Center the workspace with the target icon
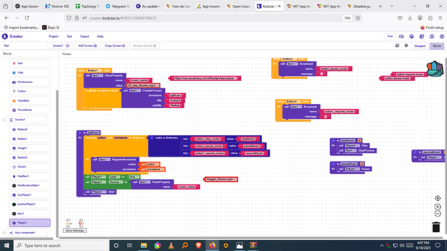Image resolution: width=447 pixels, height=251 pixels. point(437,199)
